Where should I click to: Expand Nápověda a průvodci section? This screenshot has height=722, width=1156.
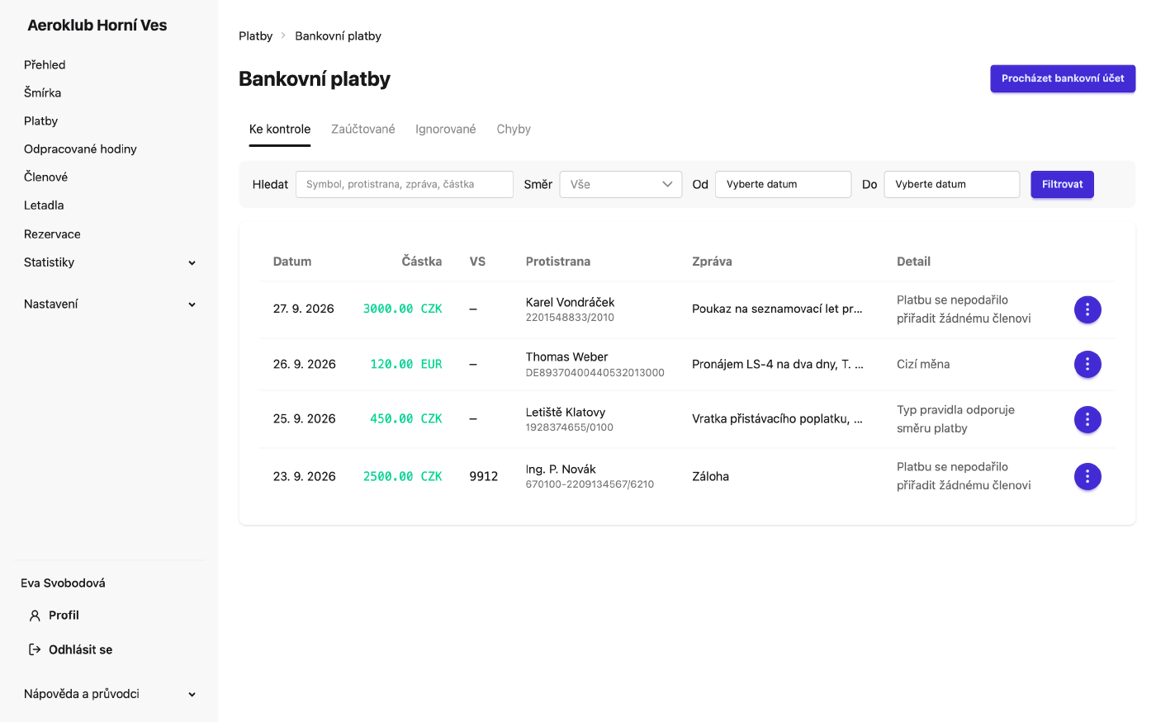point(109,694)
